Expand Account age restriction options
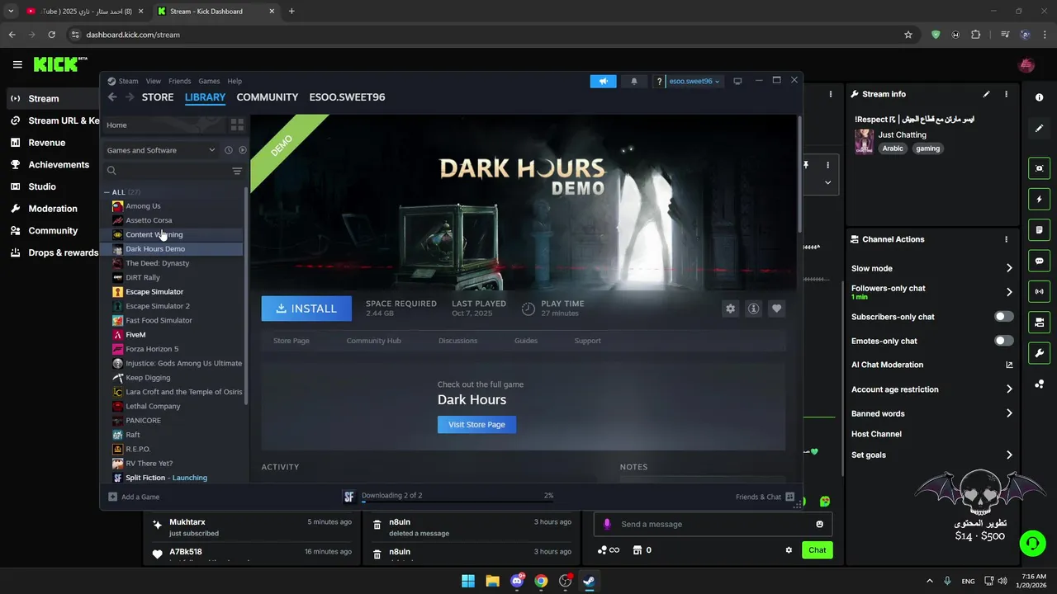The height and width of the screenshot is (594, 1057). point(1008,389)
